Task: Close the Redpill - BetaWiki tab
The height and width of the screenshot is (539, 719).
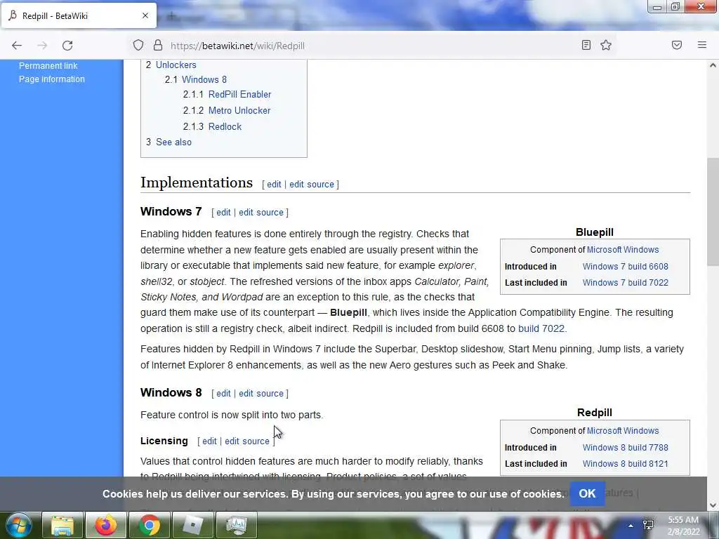Action: pyautogui.click(x=145, y=15)
